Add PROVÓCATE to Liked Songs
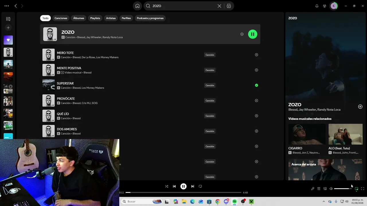The image size is (367, 206). pos(256,100)
